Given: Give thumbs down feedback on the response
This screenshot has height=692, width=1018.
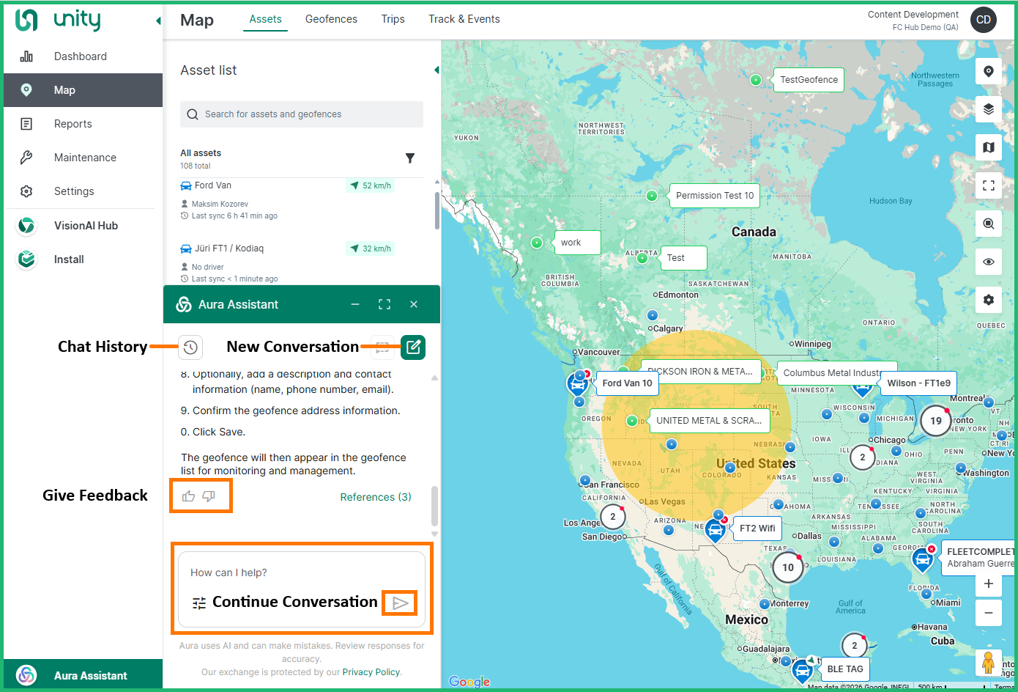Looking at the screenshot, I should 209,496.
